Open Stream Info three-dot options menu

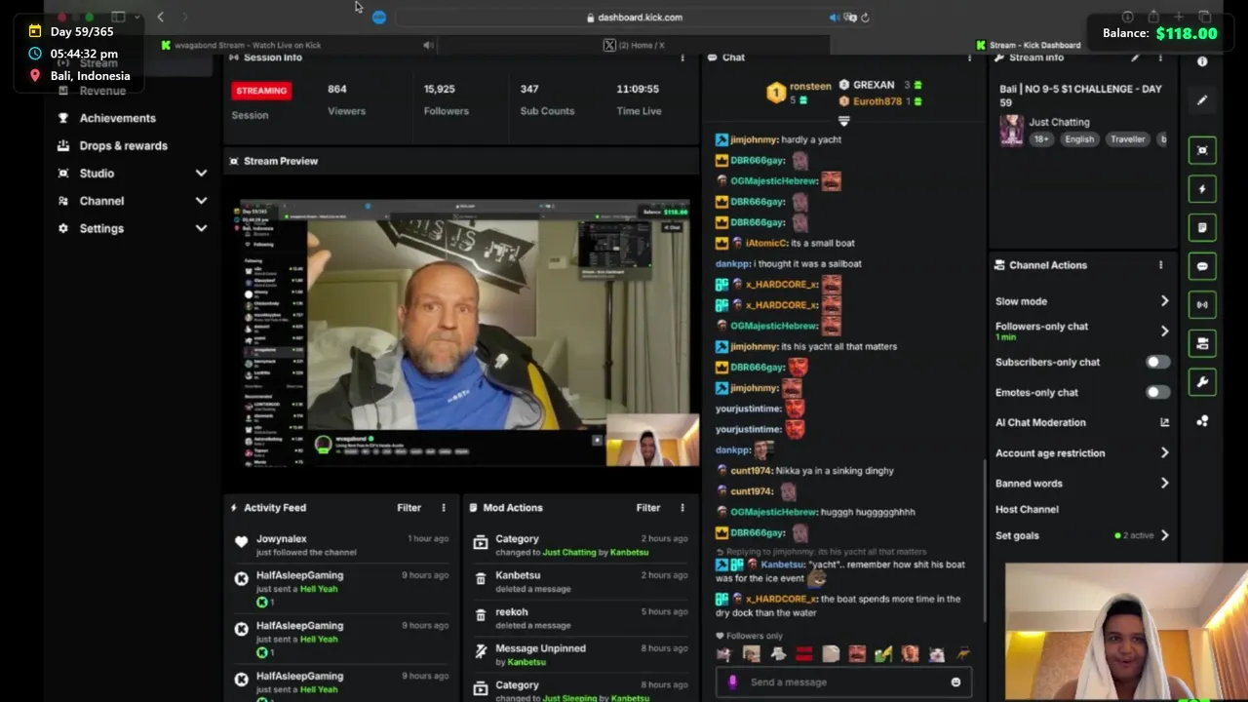tap(1160, 58)
